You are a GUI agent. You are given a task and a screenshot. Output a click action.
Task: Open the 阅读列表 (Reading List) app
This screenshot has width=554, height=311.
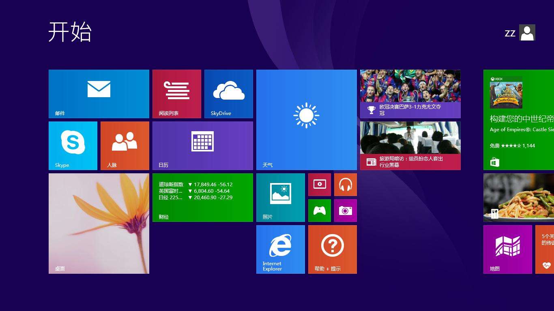(x=176, y=93)
